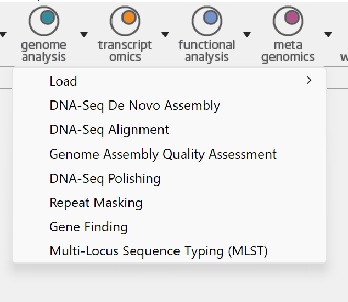
Task: Select DNA-Seq Alignment from the menu
Action: tap(109, 130)
